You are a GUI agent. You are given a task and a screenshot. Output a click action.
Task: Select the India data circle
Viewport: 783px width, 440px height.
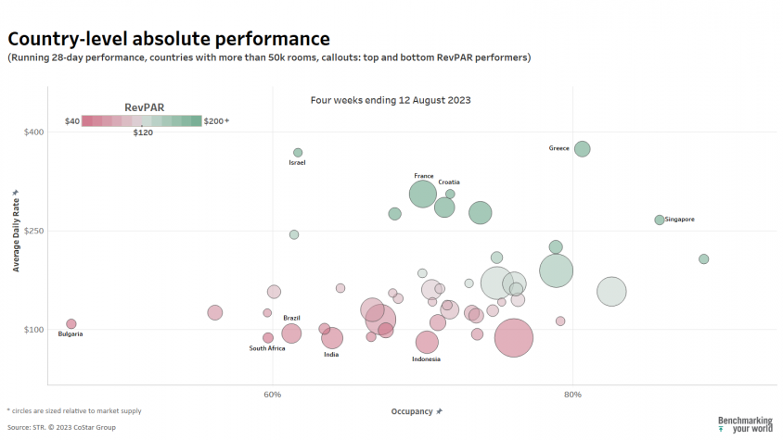(332, 338)
